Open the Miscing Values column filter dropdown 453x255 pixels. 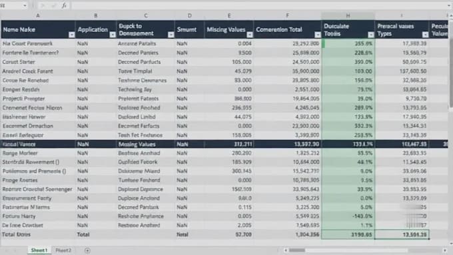tap(250, 35)
